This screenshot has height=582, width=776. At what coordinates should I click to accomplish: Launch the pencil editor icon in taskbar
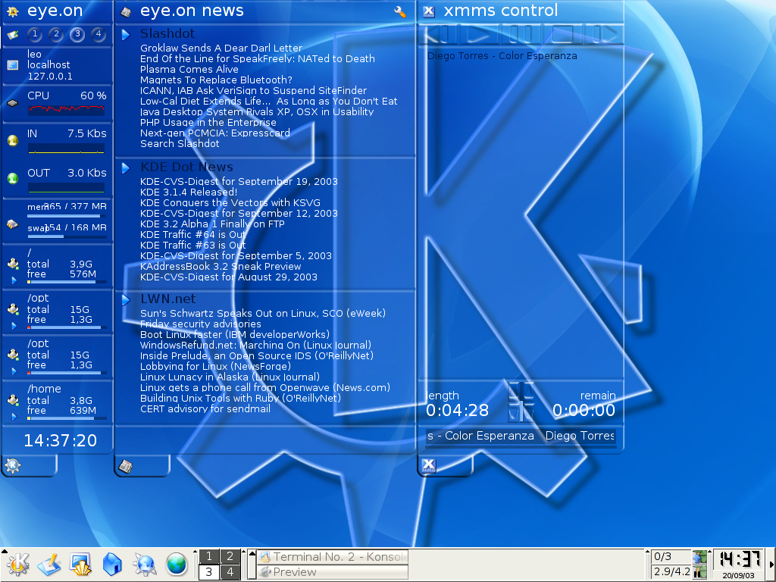pyautogui.click(x=48, y=564)
